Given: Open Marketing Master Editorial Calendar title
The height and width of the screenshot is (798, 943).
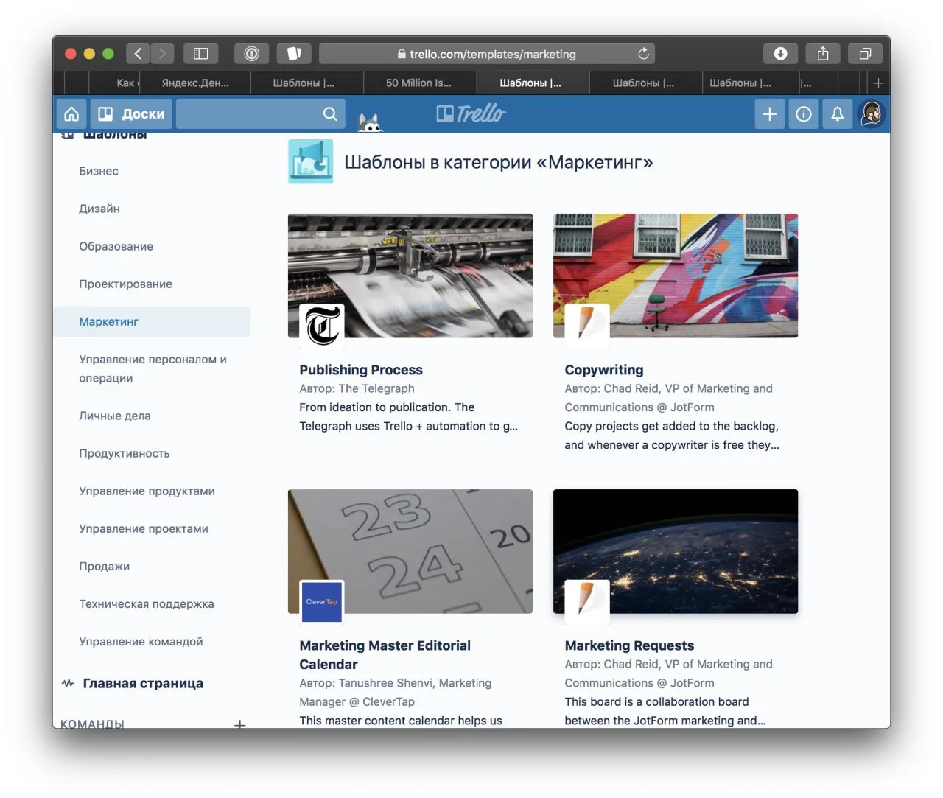Looking at the screenshot, I should coord(385,655).
